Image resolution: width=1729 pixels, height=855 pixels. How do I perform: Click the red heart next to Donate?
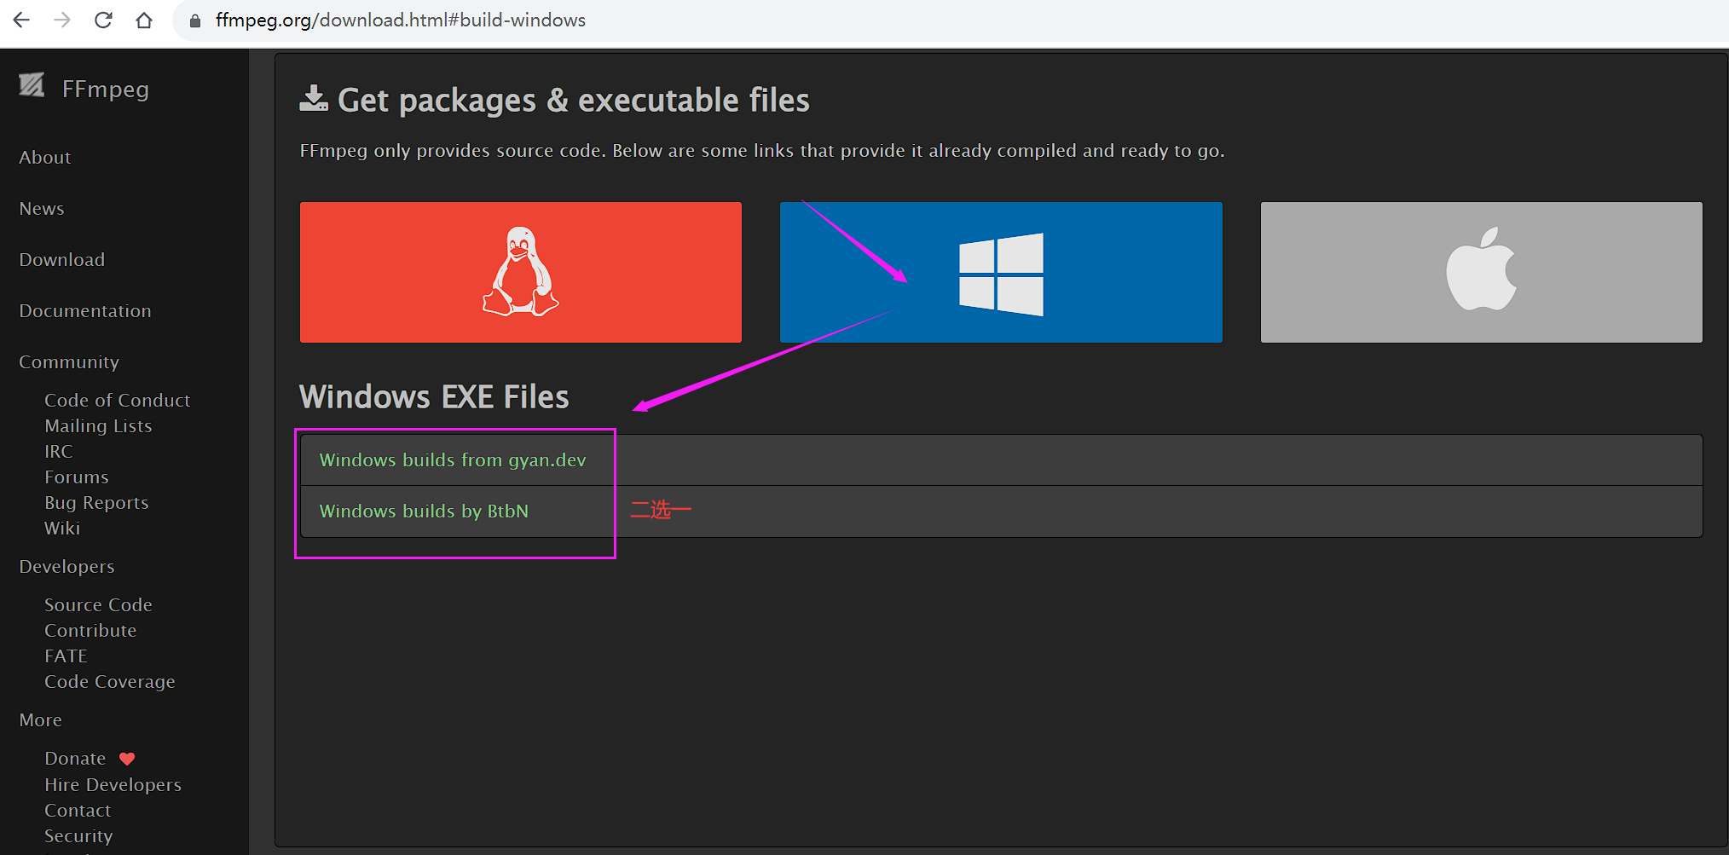[127, 759]
